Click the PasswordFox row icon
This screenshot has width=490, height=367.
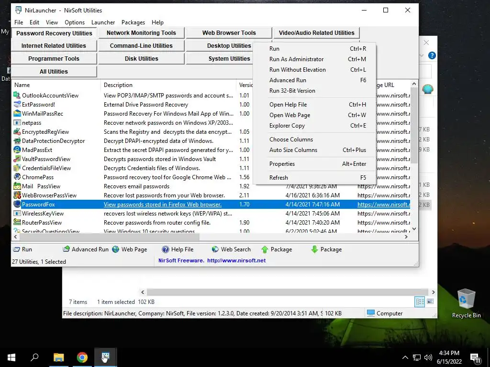pos(17,204)
